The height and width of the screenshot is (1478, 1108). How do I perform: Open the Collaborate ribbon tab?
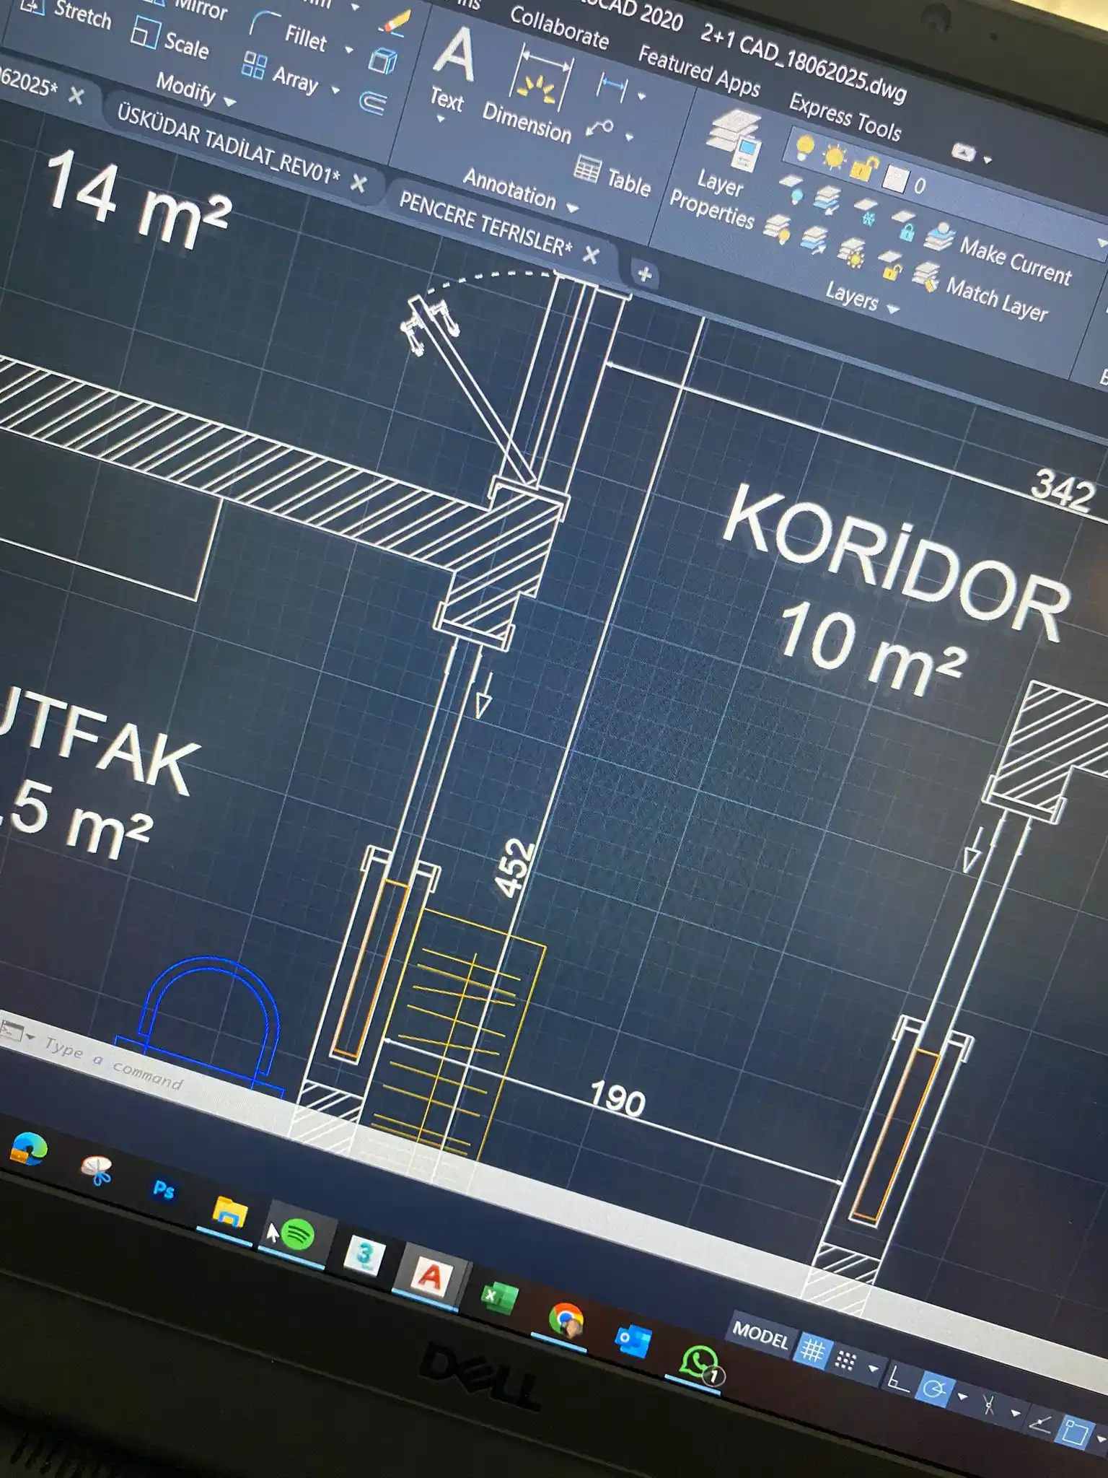tap(559, 27)
